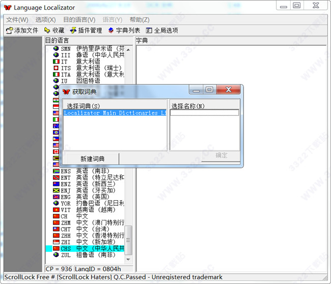Image resolution: width=331 pixels, height=284 pixels.
Task: Open 全局选项 global options icon
Action: click(x=149, y=30)
